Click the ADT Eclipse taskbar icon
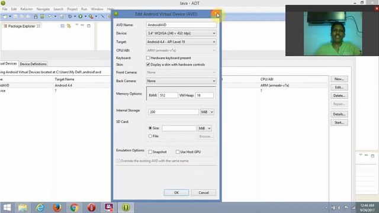Screen dimensions: 379x213 (126, 208)
